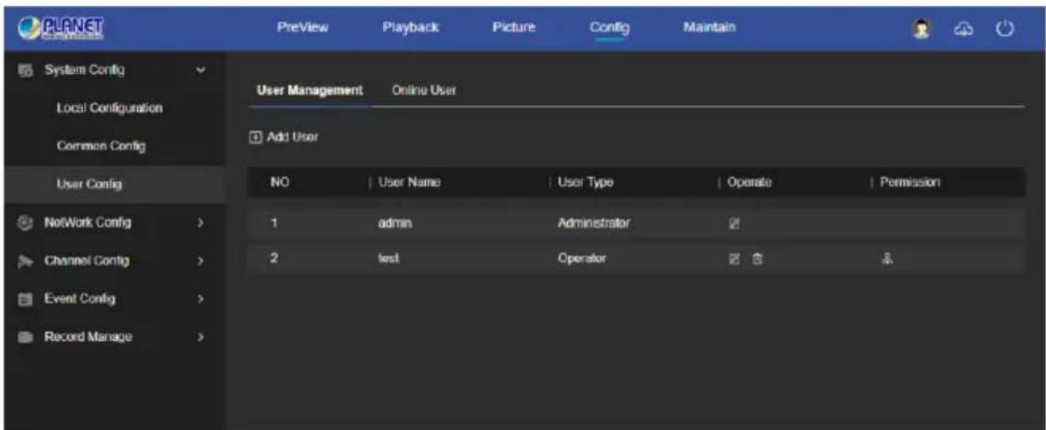Click the System Config sidebar icon

23,71
